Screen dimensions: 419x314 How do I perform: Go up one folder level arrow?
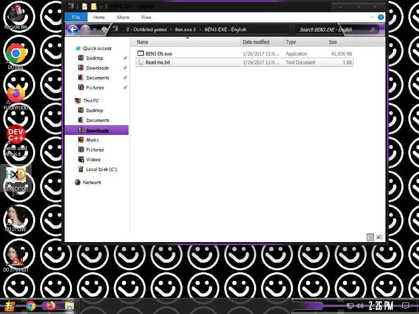coord(104,29)
